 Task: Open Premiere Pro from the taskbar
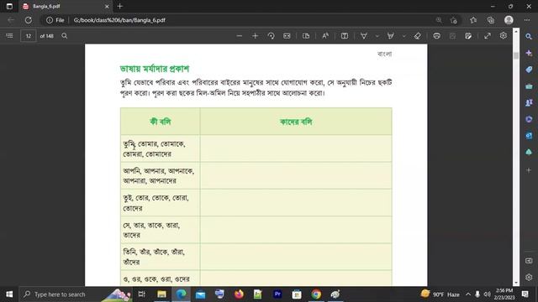277,294
